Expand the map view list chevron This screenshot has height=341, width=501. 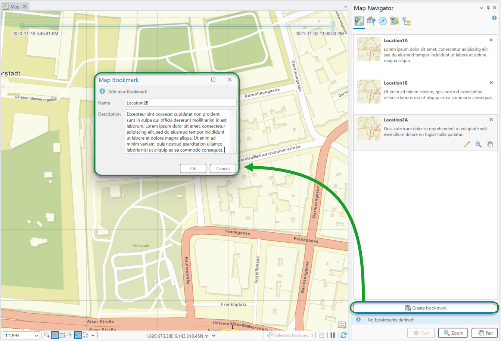[346, 6]
